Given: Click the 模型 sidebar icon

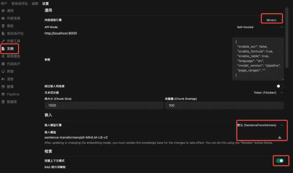Looking at the screenshot, I should pos(3,26).
